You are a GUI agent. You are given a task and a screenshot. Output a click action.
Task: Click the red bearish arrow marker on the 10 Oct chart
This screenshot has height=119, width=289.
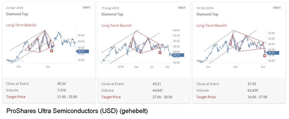tap(265, 56)
